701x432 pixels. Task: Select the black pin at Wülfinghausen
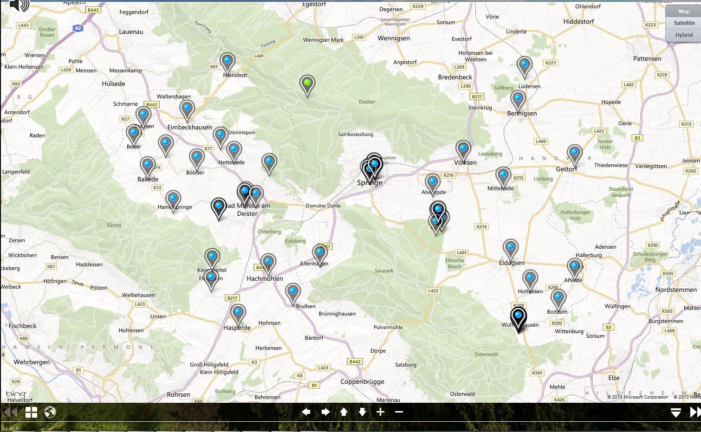pyautogui.click(x=518, y=316)
